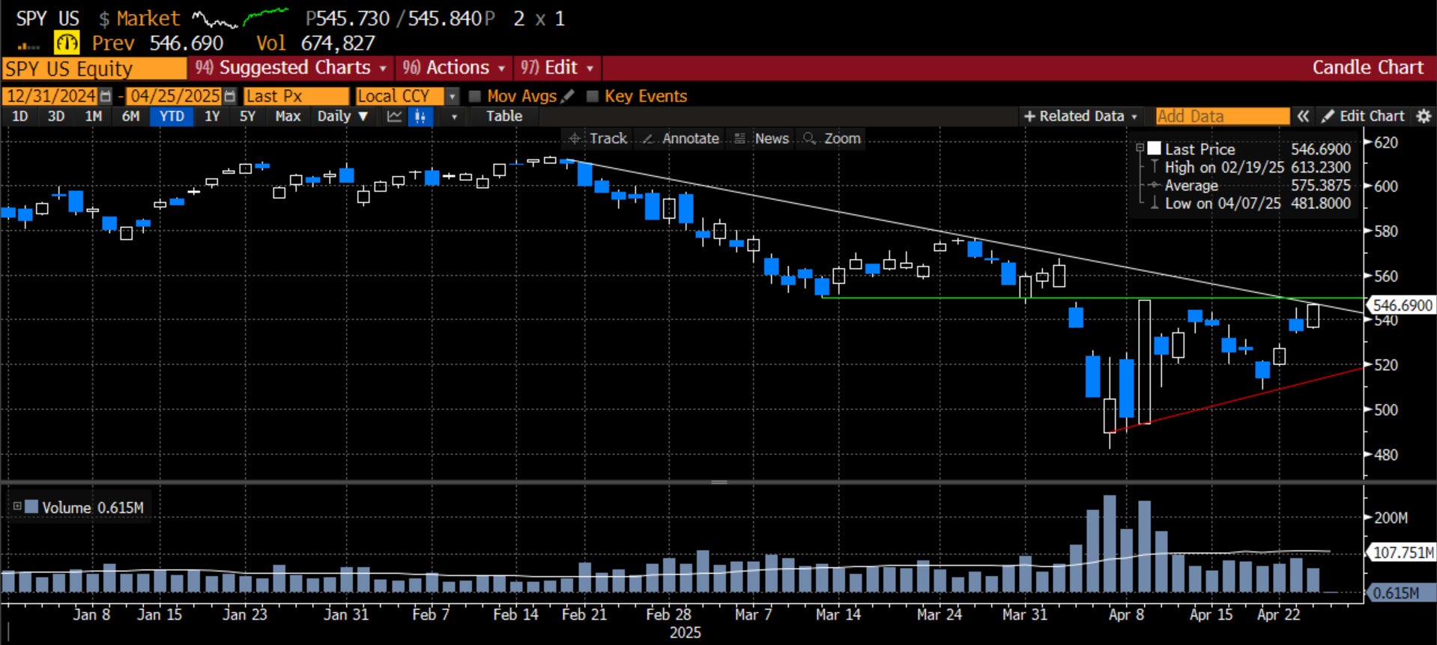Viewport: 1437px width, 645px height.
Task: Click the 546.6900 last price axis label
Action: pos(1402,305)
